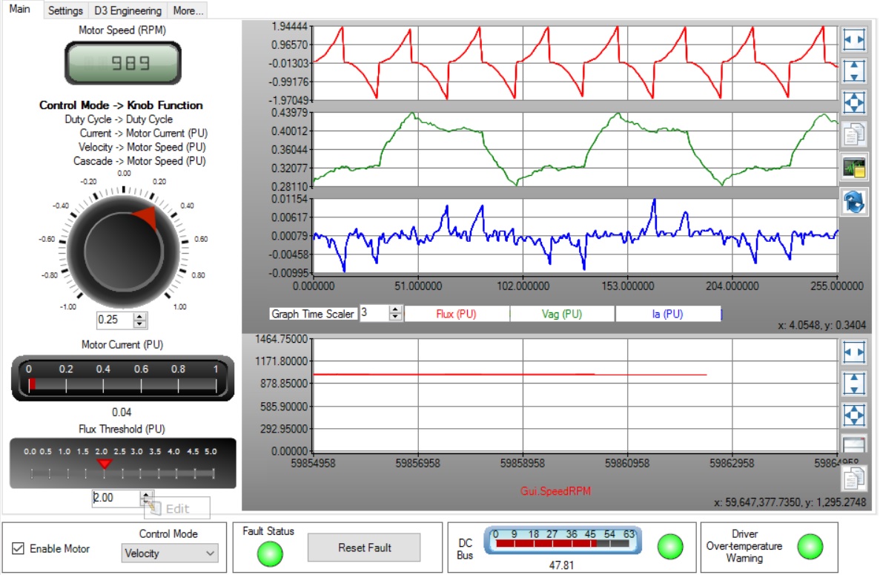Click the 'Current -> Motor Current (PU)' line
The width and height of the screenshot is (880, 575).
[x=144, y=133]
